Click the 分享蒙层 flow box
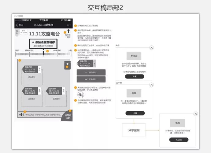The image size is (211, 153). point(134,130)
